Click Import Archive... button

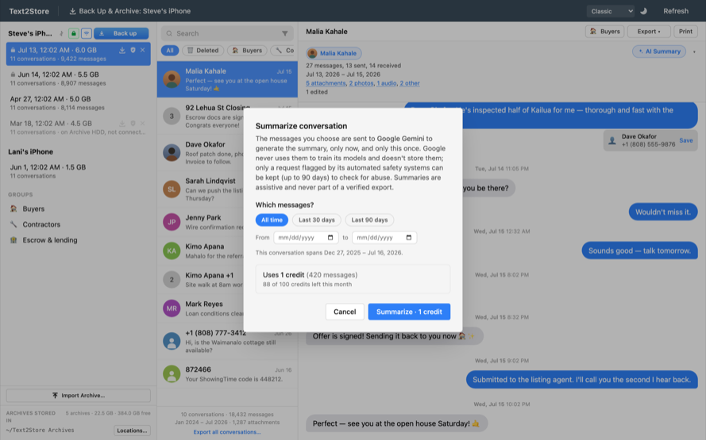79,396
